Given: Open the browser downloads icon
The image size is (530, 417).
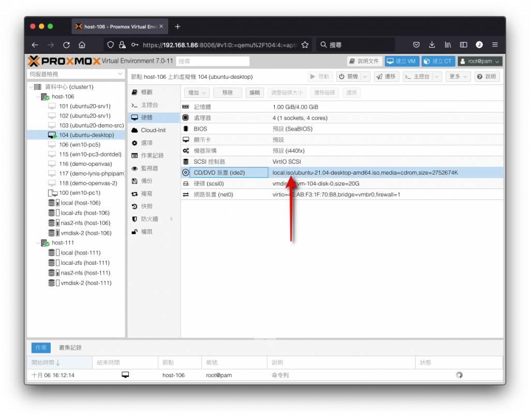Looking at the screenshot, I should coord(432,45).
